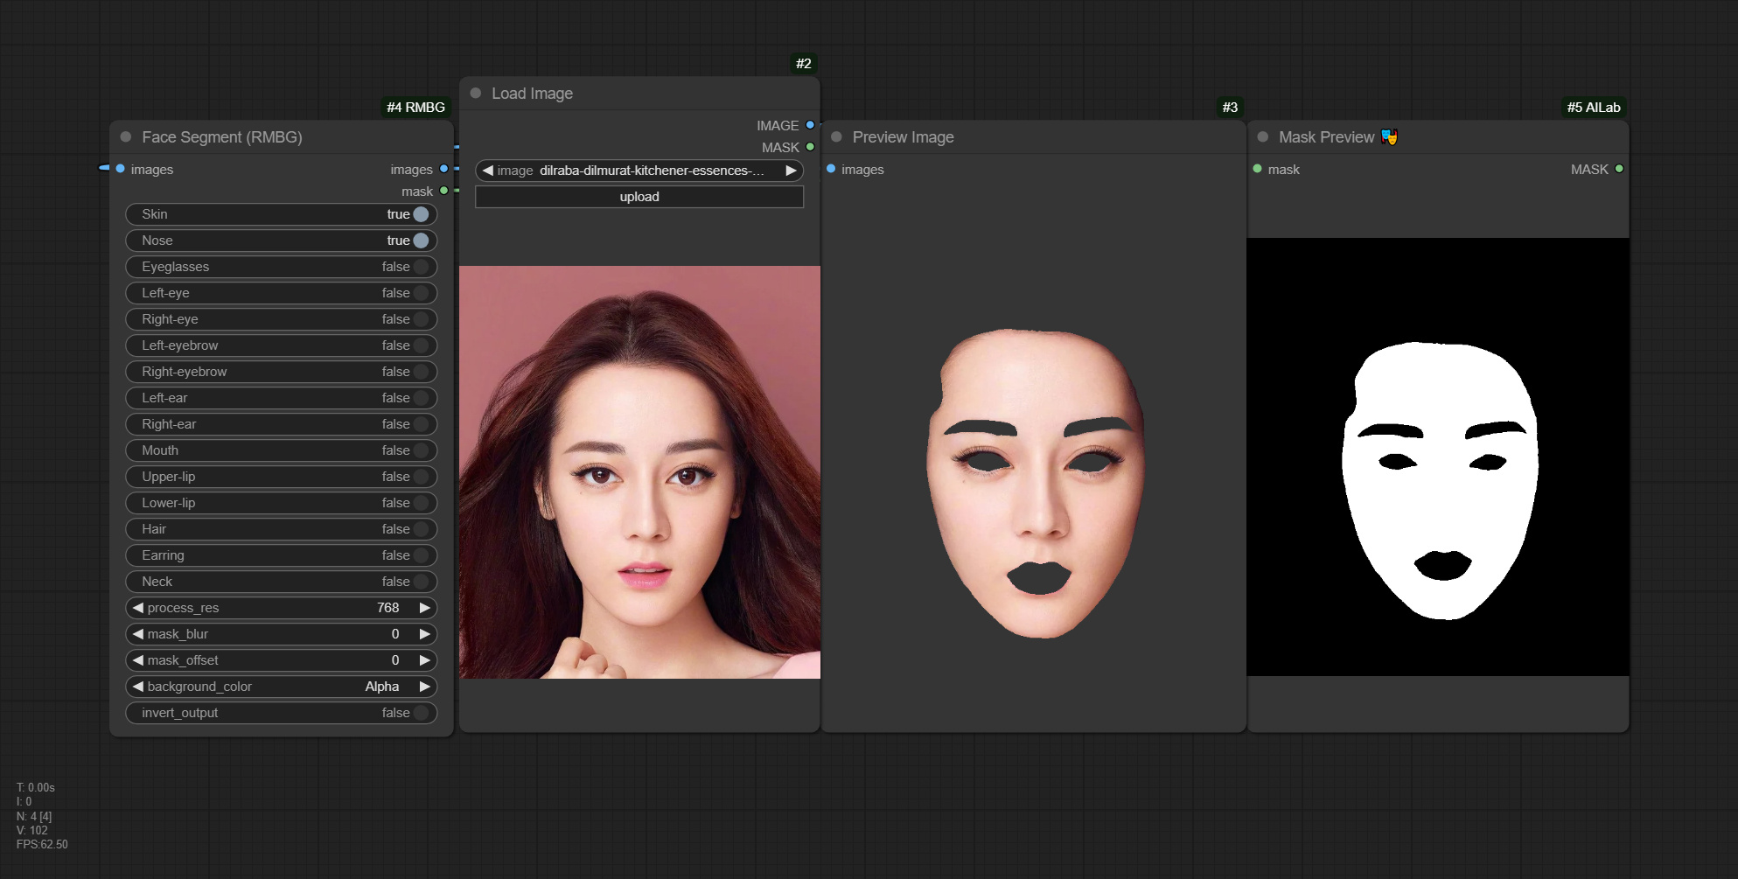Select previous background_color option
This screenshot has width=1738, height=879.
pyautogui.click(x=137, y=687)
